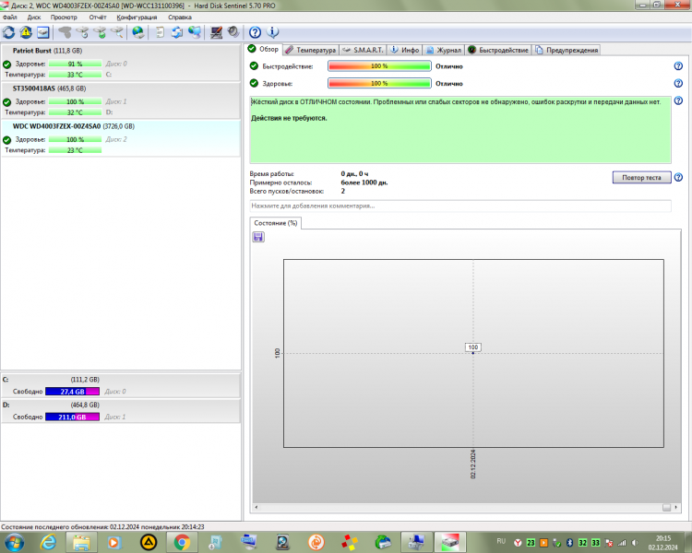Switch to the Температура tab

pos(311,51)
